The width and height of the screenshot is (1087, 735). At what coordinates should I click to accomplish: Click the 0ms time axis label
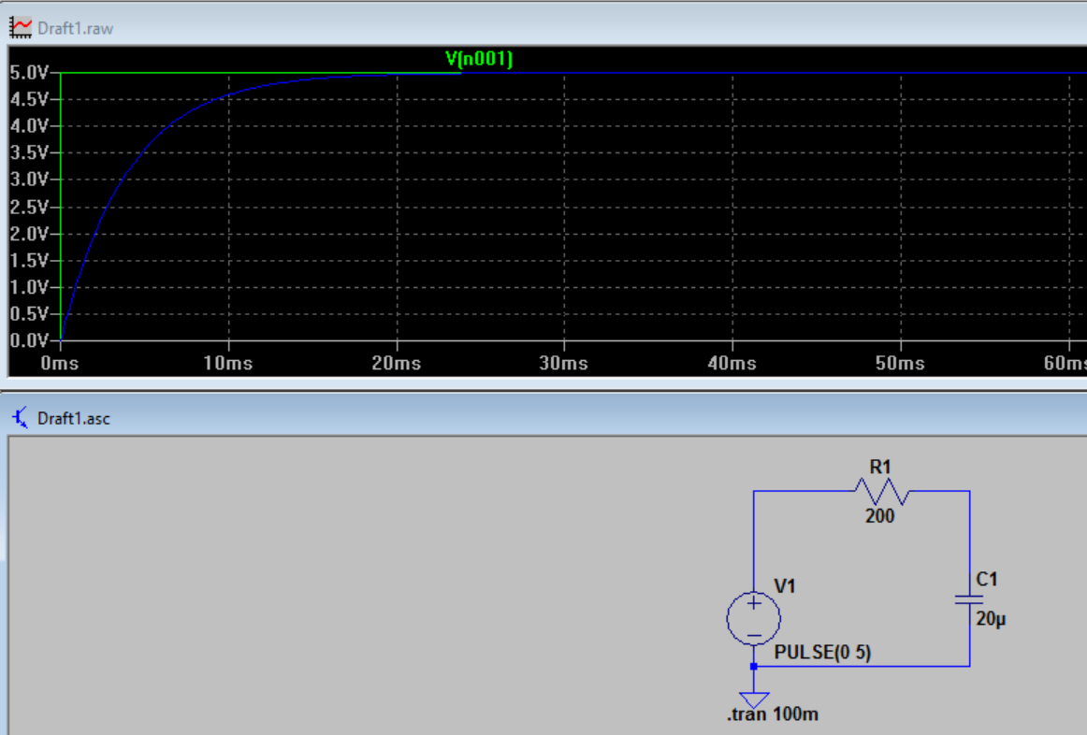[x=60, y=363]
